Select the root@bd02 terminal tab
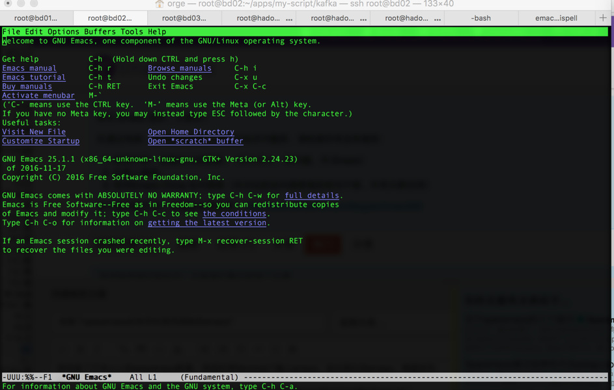The height and width of the screenshot is (390, 614). 110,18
